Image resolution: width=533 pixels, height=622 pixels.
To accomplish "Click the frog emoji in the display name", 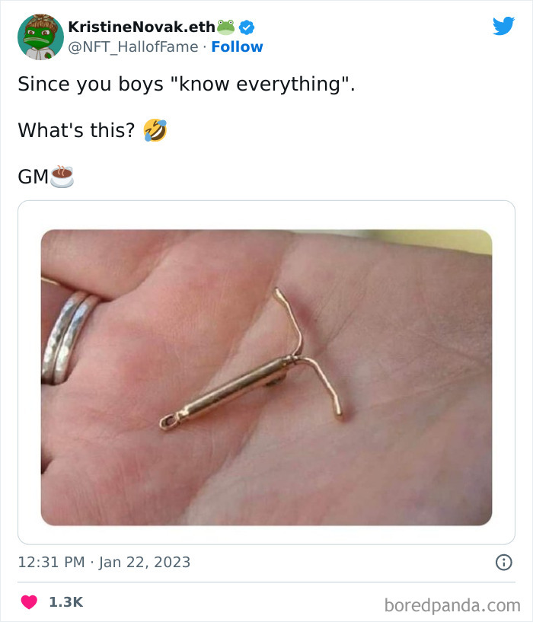I will tap(225, 25).
